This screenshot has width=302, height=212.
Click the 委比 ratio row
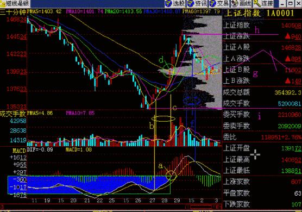[x=262, y=137]
